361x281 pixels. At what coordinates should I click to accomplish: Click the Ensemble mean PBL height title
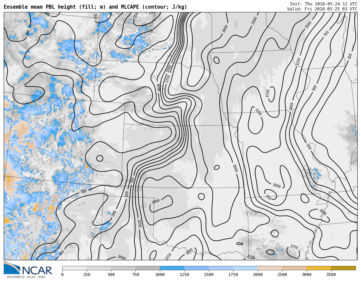pyautogui.click(x=95, y=7)
